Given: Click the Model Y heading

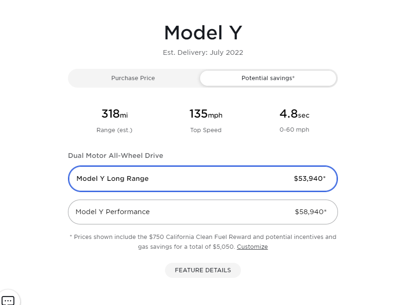Looking at the screenshot, I should [x=202, y=33].
